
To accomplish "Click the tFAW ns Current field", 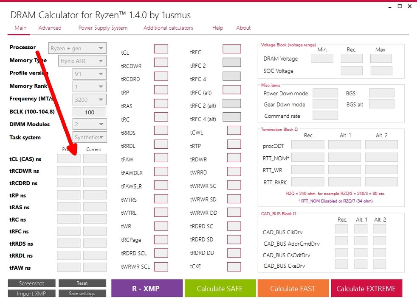I will (95, 267).
